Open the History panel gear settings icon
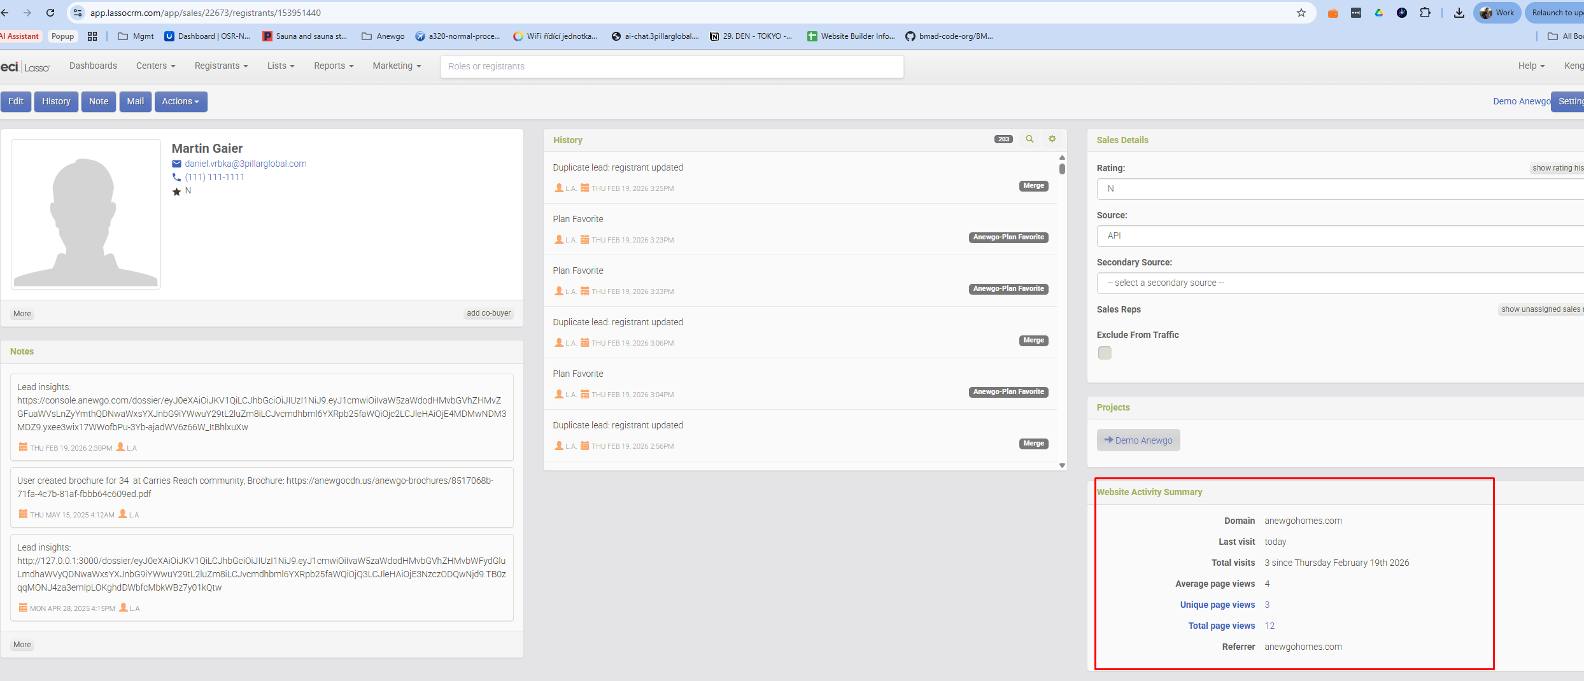 [1052, 139]
